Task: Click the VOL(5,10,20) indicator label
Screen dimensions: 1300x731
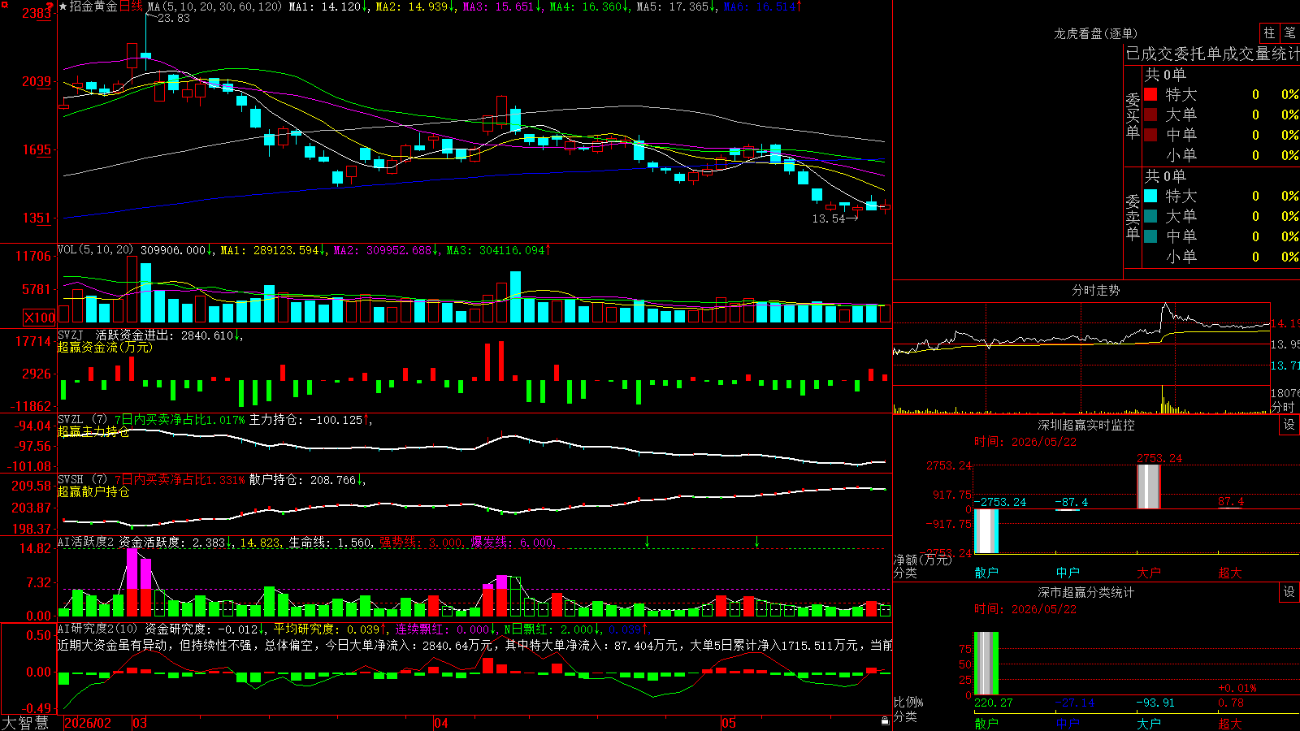Action: pyautogui.click(x=96, y=250)
